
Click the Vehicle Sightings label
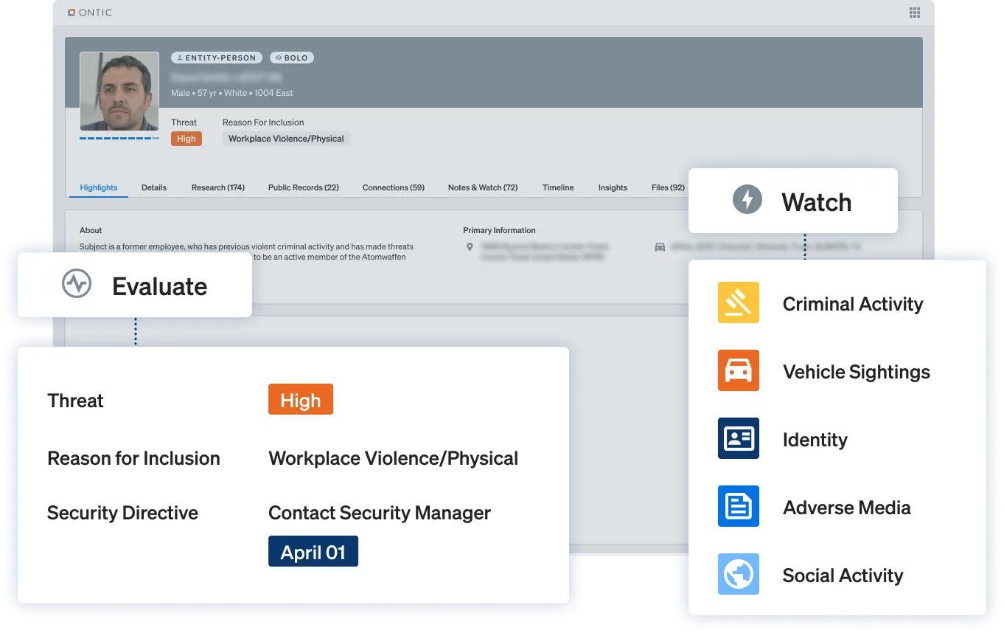click(x=857, y=372)
